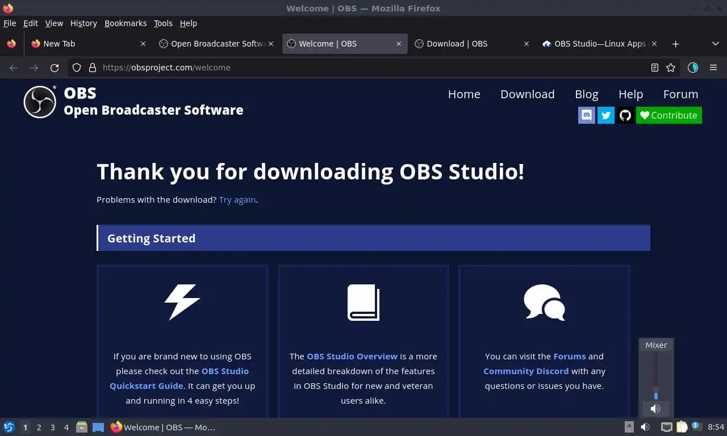Click the green Contribute button
Screen dimensions: 727x436
(669, 115)
